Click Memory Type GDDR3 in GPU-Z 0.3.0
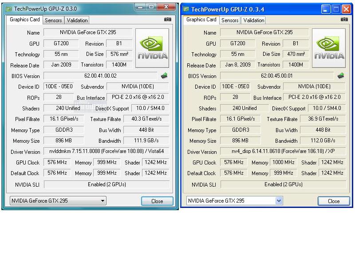The image size is (355, 266). point(64,130)
